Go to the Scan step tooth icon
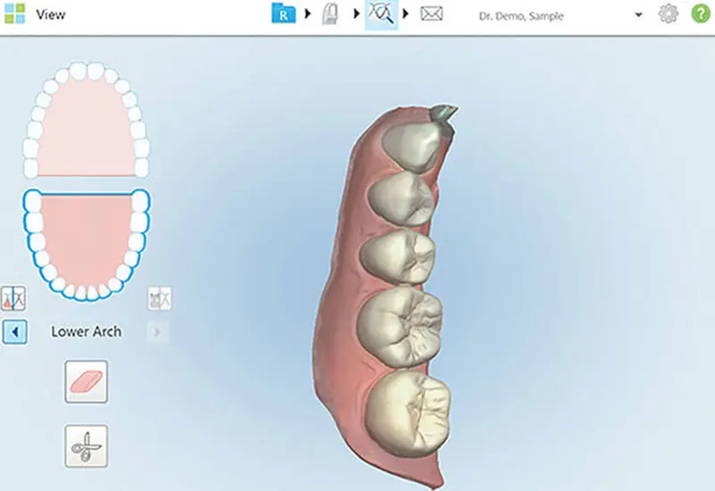715x491 pixels. (330, 14)
